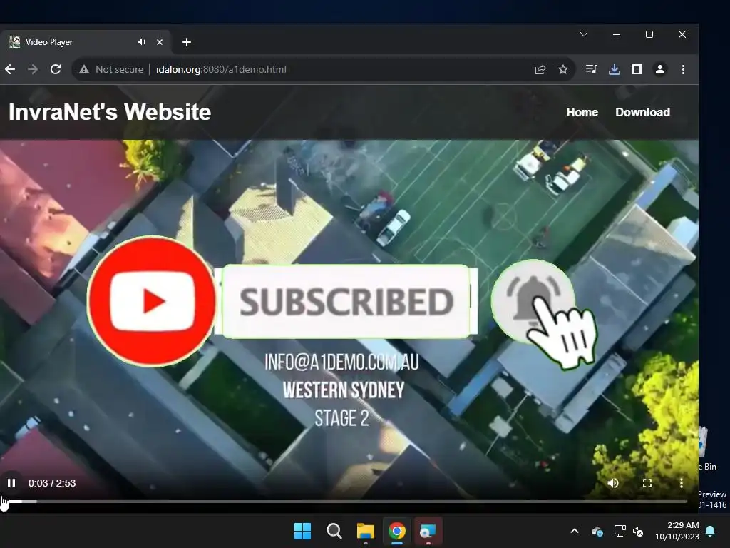Click the video playback time 0:03 / 2:53
Screen dimensions: 730x548
coord(51,483)
